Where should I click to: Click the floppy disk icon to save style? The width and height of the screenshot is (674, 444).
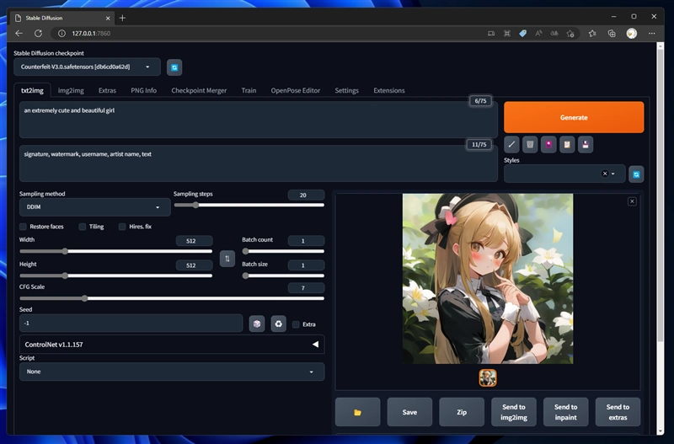coord(586,144)
